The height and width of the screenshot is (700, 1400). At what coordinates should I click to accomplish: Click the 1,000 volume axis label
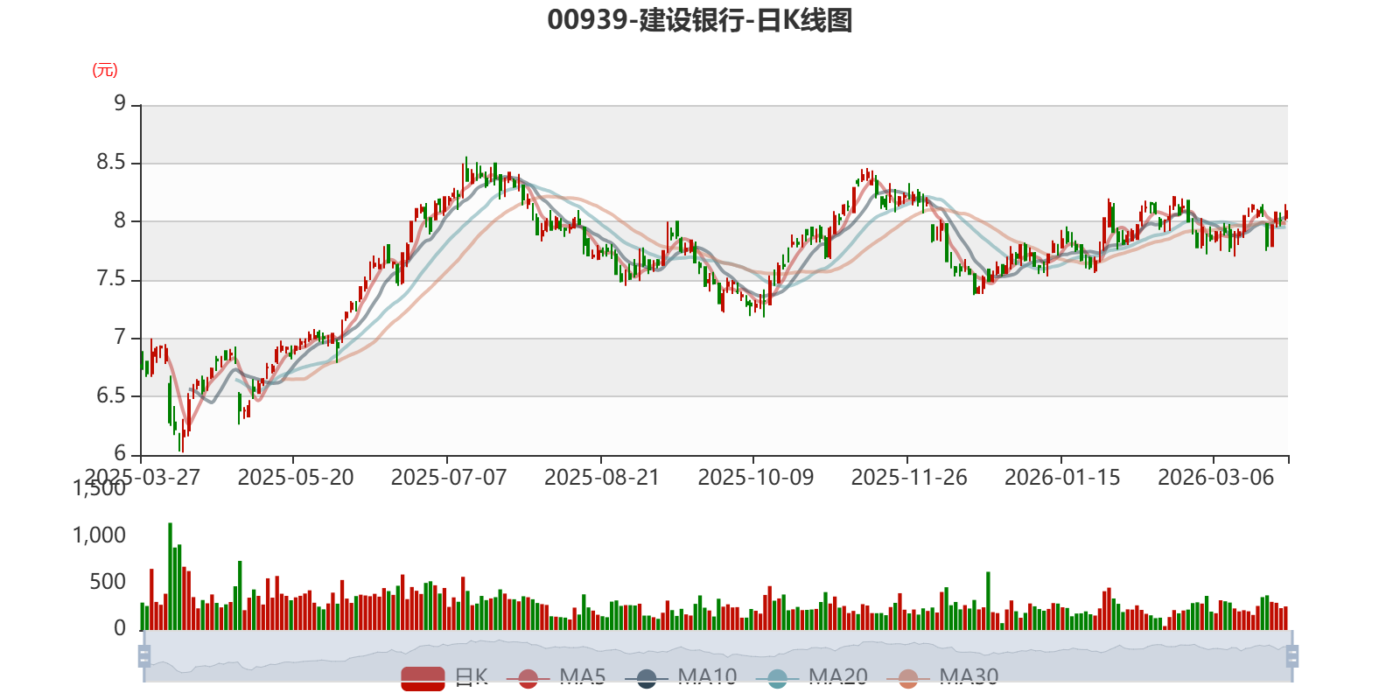click(99, 535)
